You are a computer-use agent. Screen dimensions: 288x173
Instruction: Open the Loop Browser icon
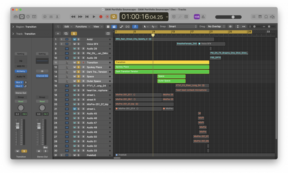(266, 17)
